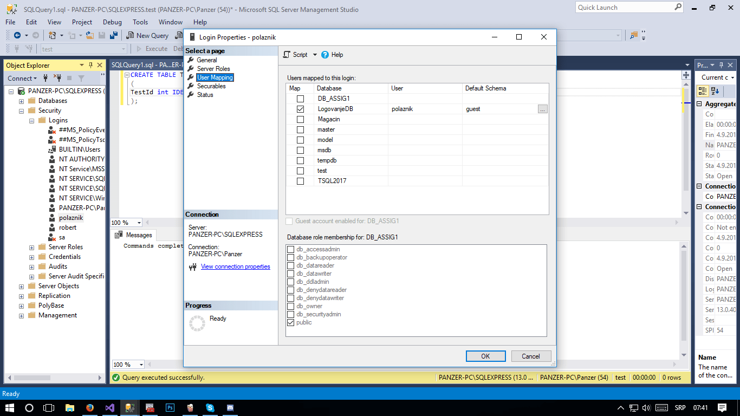Uncheck the Map box for LogovanjeDB
The image size is (740, 416).
[x=300, y=109]
